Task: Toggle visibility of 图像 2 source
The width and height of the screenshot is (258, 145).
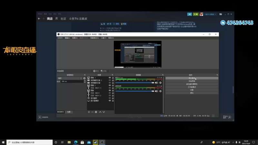Action: (110, 85)
